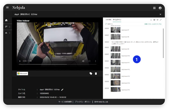Select the タイムライン tab

[117, 20]
